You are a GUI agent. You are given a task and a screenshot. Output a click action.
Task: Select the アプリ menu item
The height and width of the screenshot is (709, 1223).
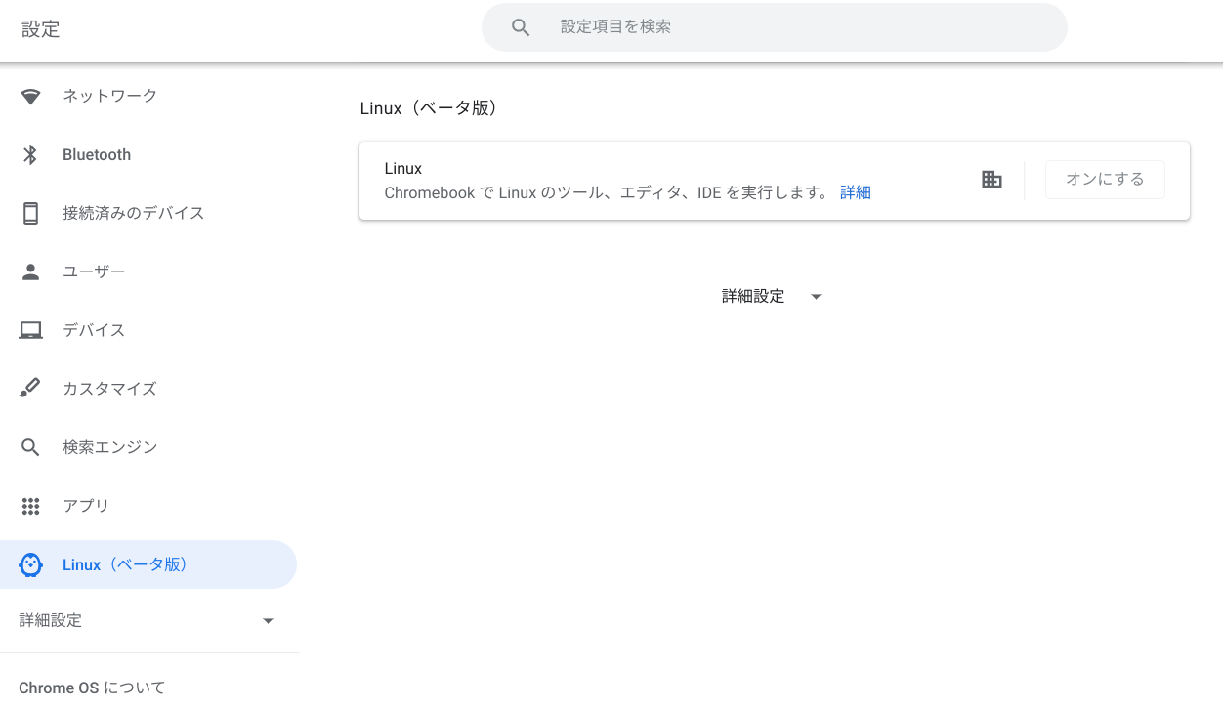(86, 506)
